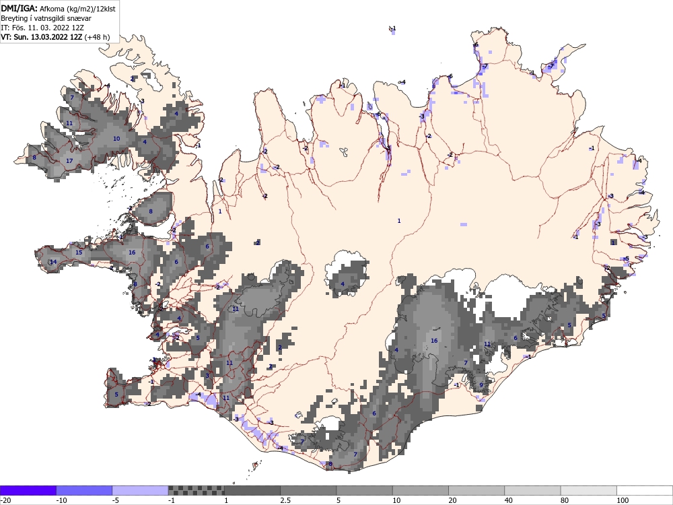Click the grey 10 to 20 legend swatch
Image resolution: width=673 pixels, height=505 pixels.
pyautogui.click(x=421, y=490)
